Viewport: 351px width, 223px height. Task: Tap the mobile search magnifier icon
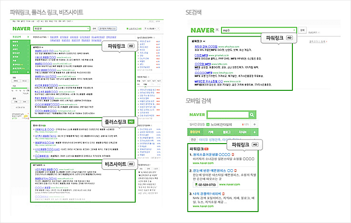point(252,115)
